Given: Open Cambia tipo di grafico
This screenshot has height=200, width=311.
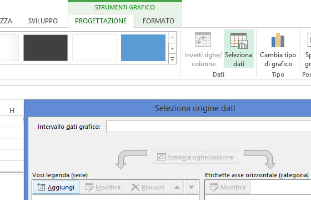Looking at the screenshot, I should click(x=278, y=49).
